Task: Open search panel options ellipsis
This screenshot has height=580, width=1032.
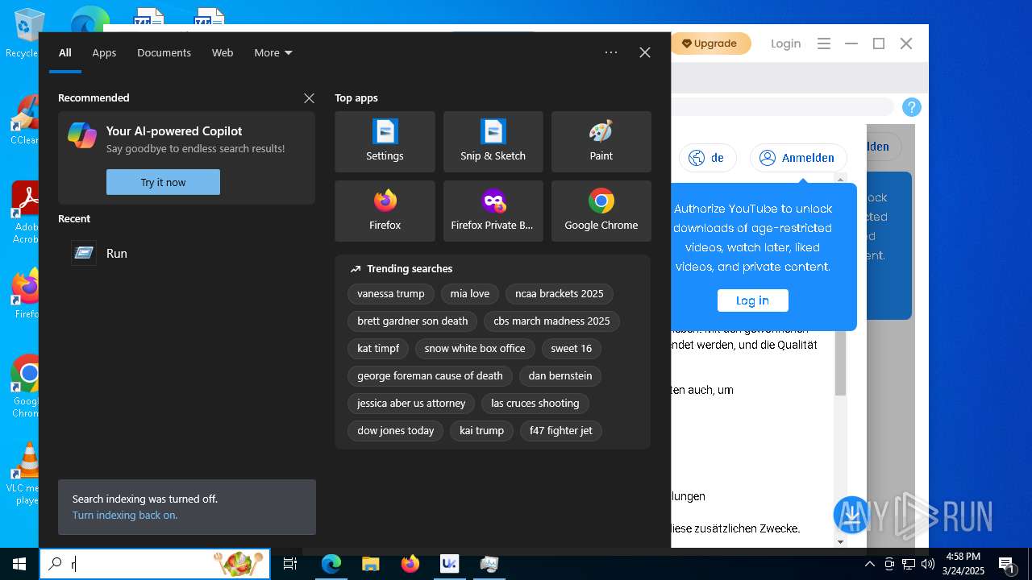Action: click(611, 52)
